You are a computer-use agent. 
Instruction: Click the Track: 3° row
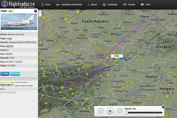(x=19, y=50)
